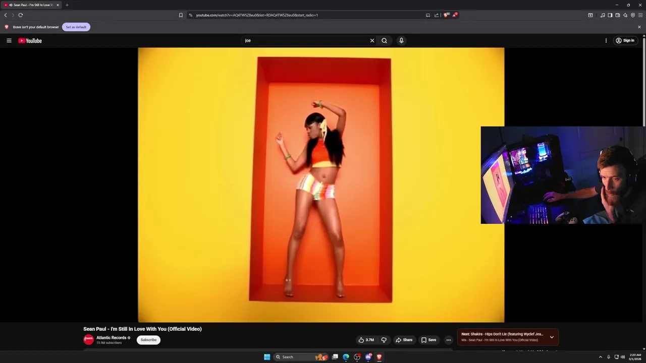Open Brave Shields lion icon
The image size is (646, 363).
(446, 15)
